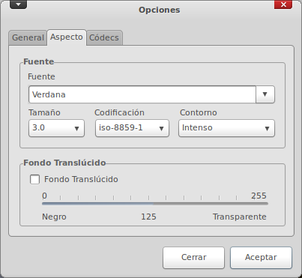Viewport: 302px width, 278px height.
Task: Open the Tamaño size dropdown
Action: click(x=56, y=128)
